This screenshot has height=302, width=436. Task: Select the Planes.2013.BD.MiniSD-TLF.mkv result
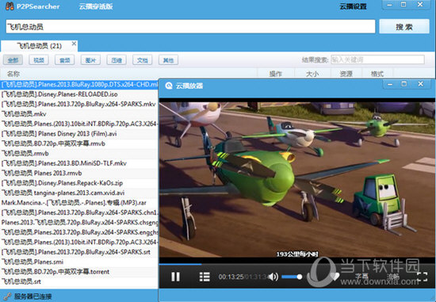coord(79,163)
